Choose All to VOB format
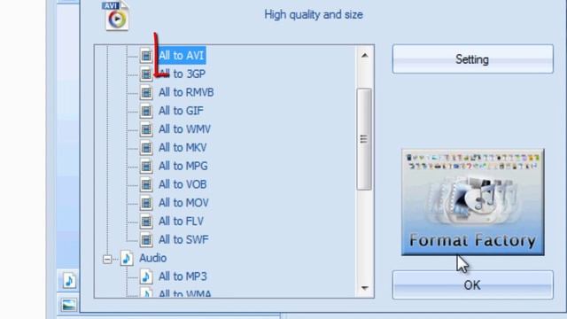Screen dimensions: 567x319 (x=183, y=184)
